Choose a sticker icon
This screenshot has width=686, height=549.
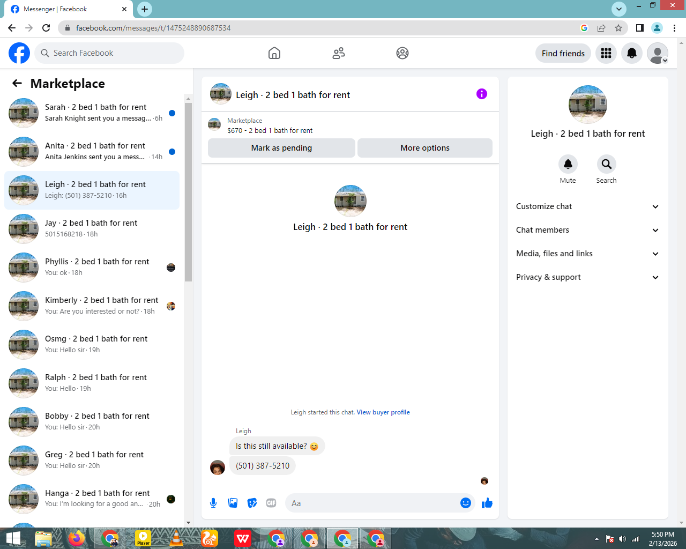tap(252, 503)
